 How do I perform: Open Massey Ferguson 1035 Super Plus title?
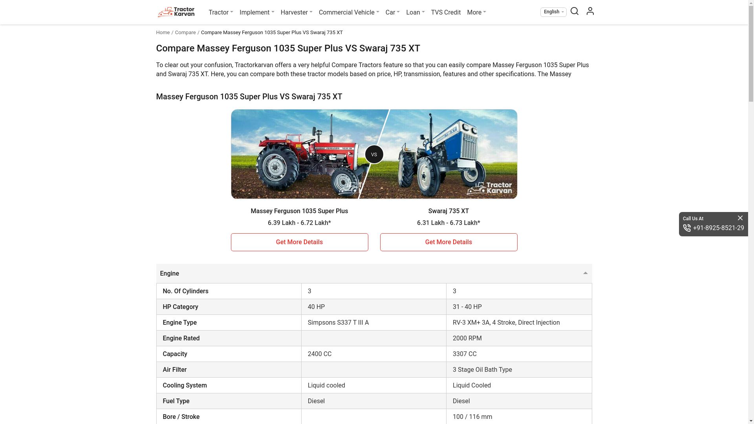(299, 211)
